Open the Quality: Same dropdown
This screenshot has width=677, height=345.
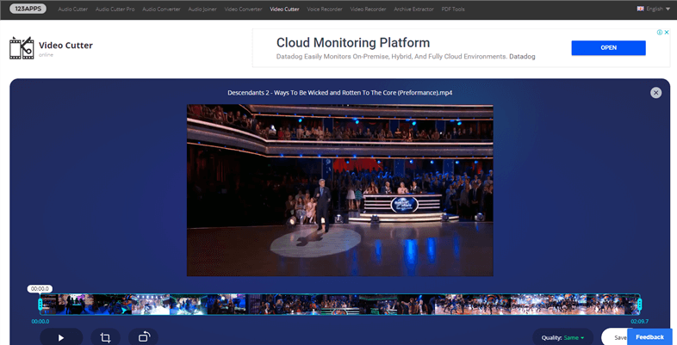pos(562,337)
